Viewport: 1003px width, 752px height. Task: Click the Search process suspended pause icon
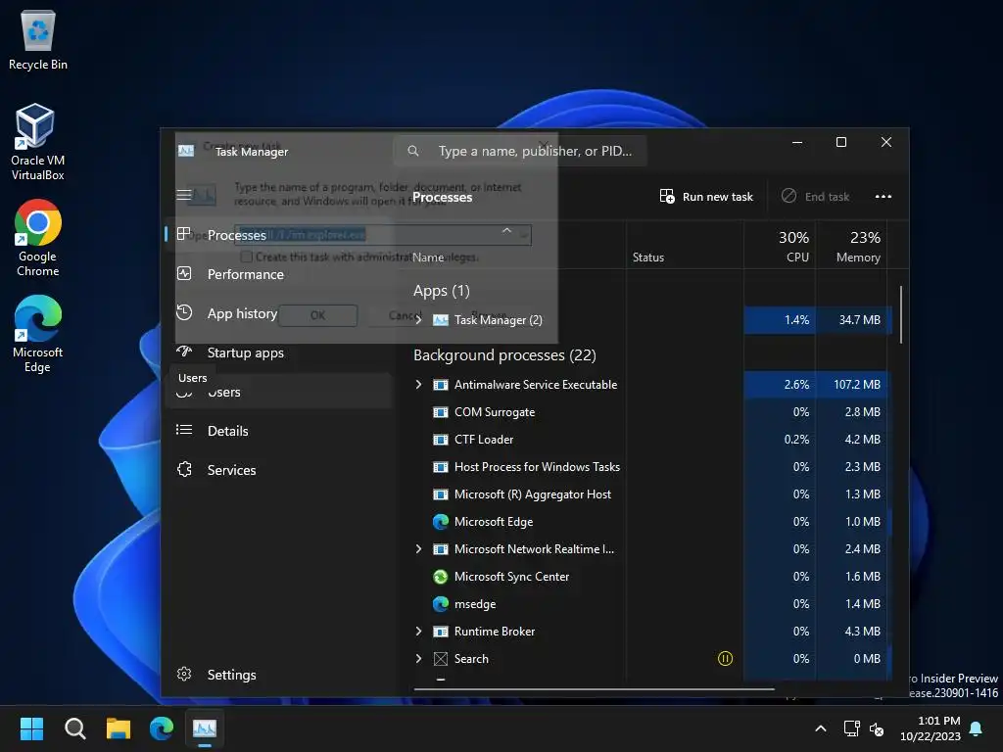pyautogui.click(x=725, y=659)
